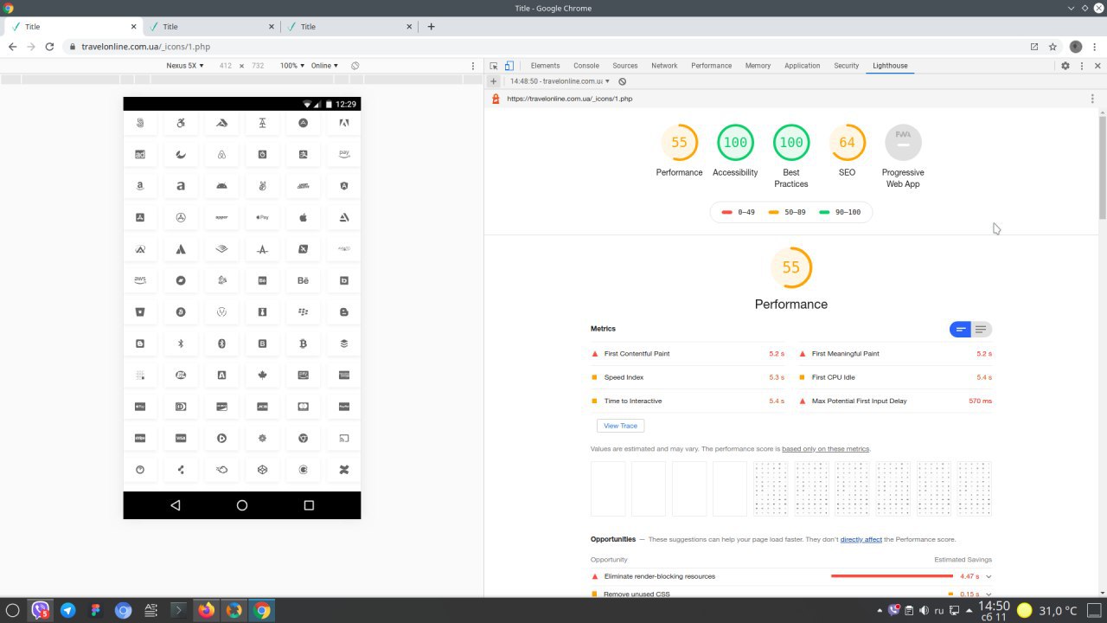Open DevTools three-dot customize menu
Viewport: 1107px width, 623px height.
pyautogui.click(x=1082, y=66)
